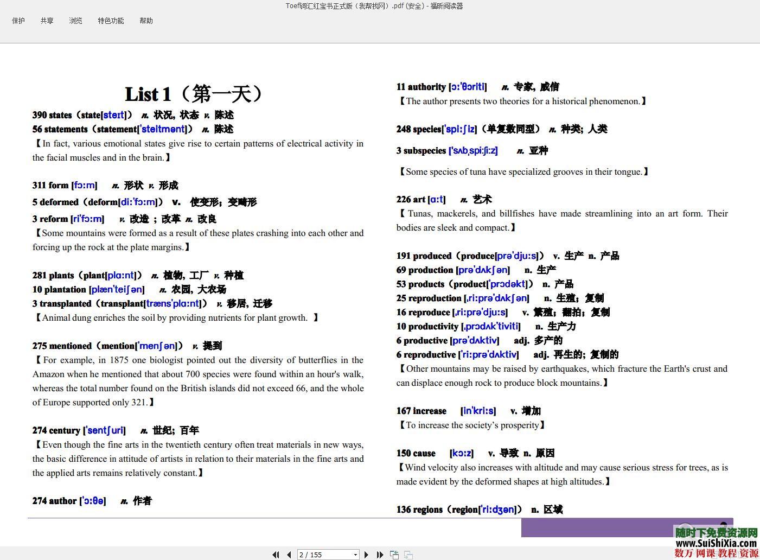Click the "274 century" word entry

click(56, 430)
